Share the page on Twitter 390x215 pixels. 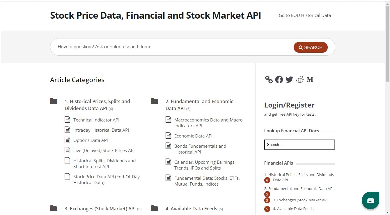point(289,79)
